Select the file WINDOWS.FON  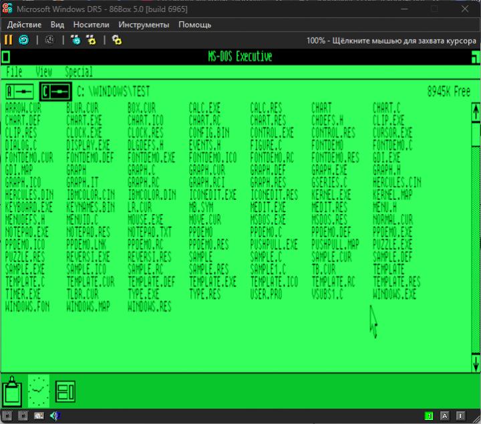tap(27, 306)
